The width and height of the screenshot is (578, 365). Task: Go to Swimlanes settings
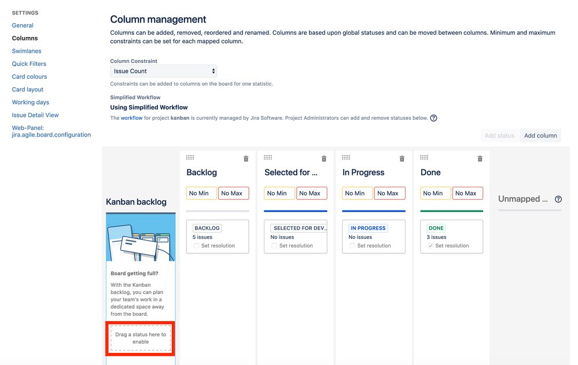click(27, 51)
